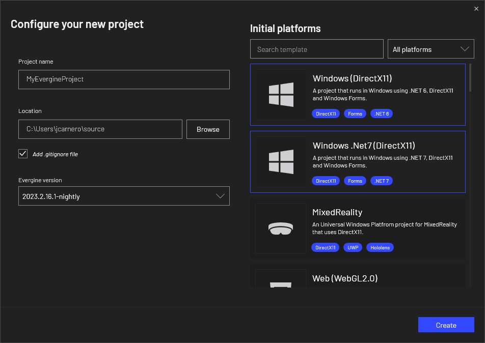485x343 pixels.
Task: Click the Location path input field
Action: pyautogui.click(x=100, y=129)
